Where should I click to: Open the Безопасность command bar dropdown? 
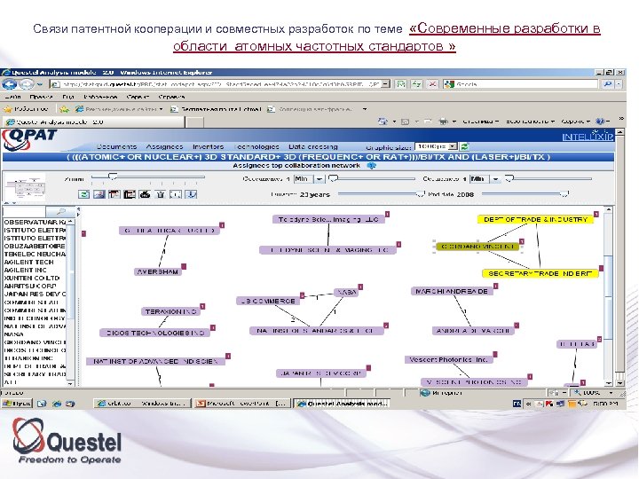point(530,122)
